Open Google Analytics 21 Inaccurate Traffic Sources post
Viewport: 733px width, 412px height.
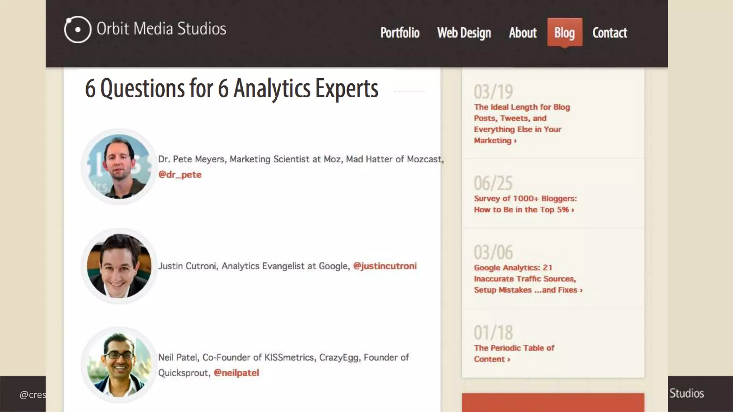click(x=528, y=279)
